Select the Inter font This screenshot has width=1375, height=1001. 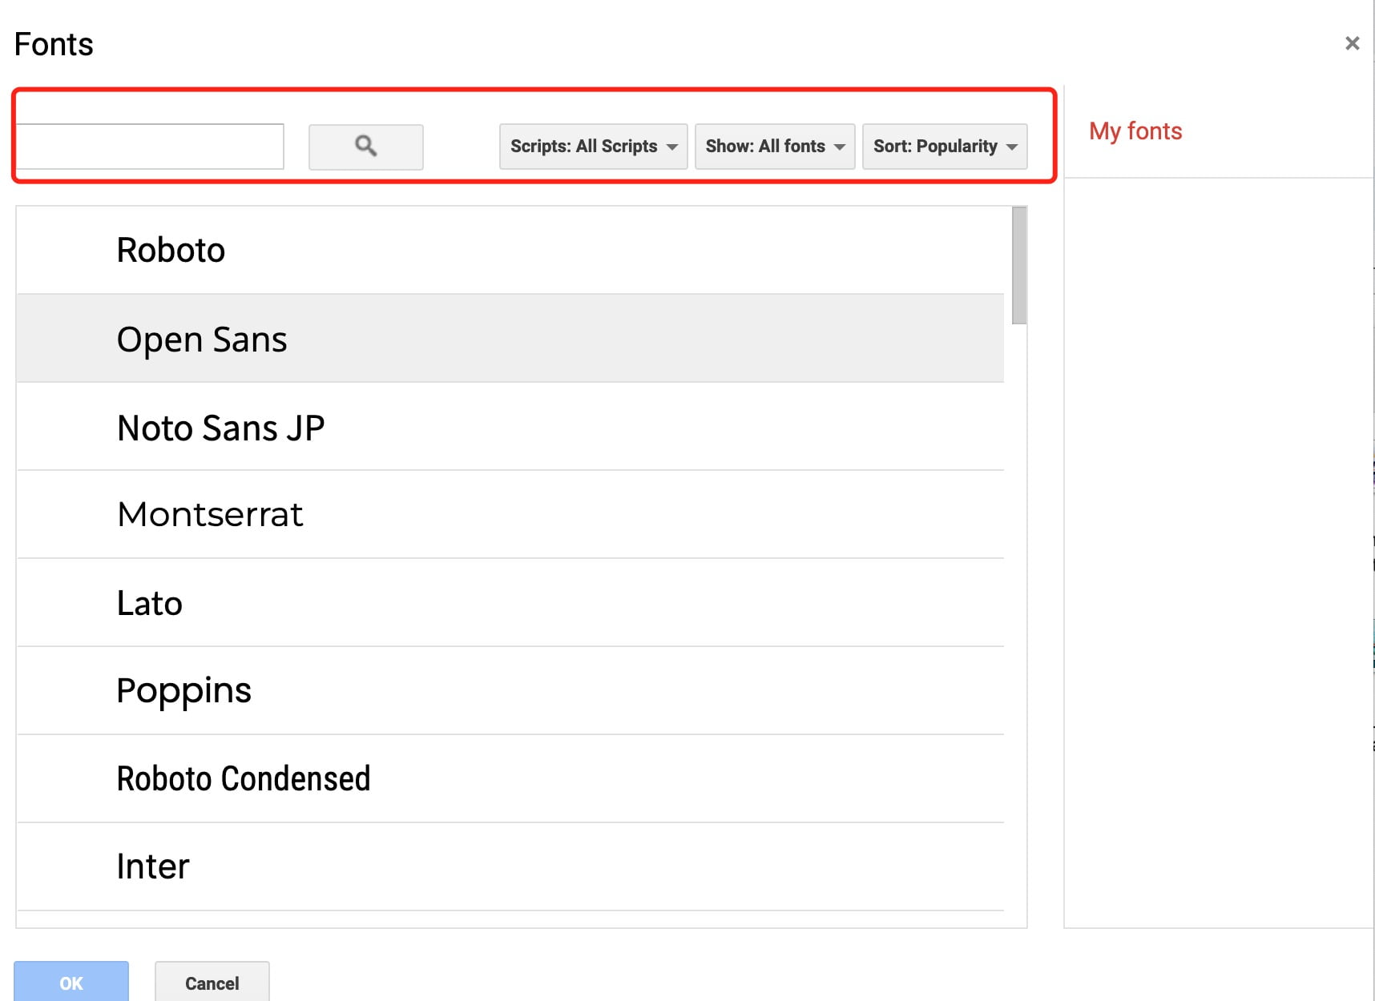[510, 866]
